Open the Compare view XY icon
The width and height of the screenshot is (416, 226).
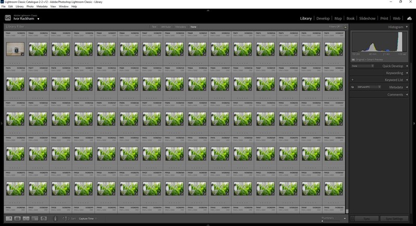26,219
